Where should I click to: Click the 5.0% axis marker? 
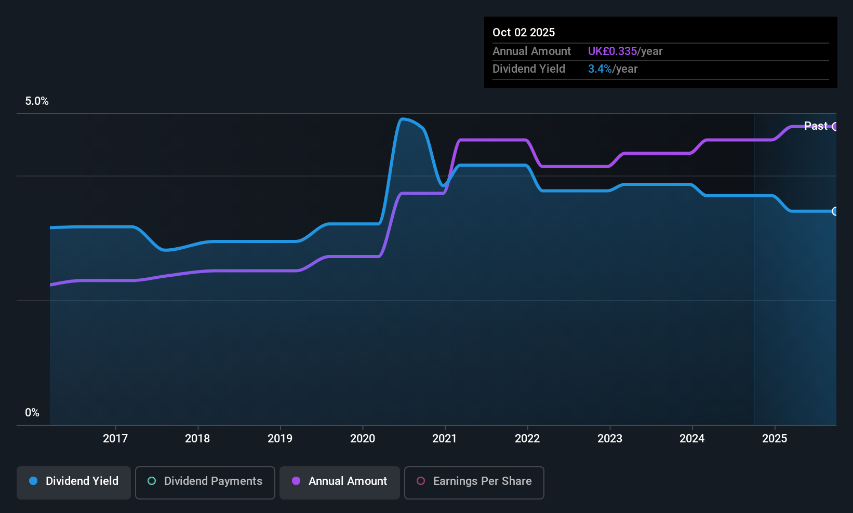[37, 101]
